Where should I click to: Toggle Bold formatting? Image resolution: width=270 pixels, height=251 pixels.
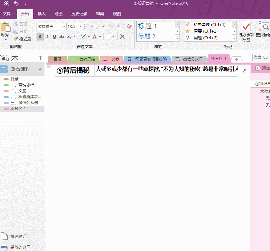(40, 37)
